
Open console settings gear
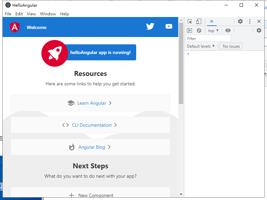click(259, 30)
